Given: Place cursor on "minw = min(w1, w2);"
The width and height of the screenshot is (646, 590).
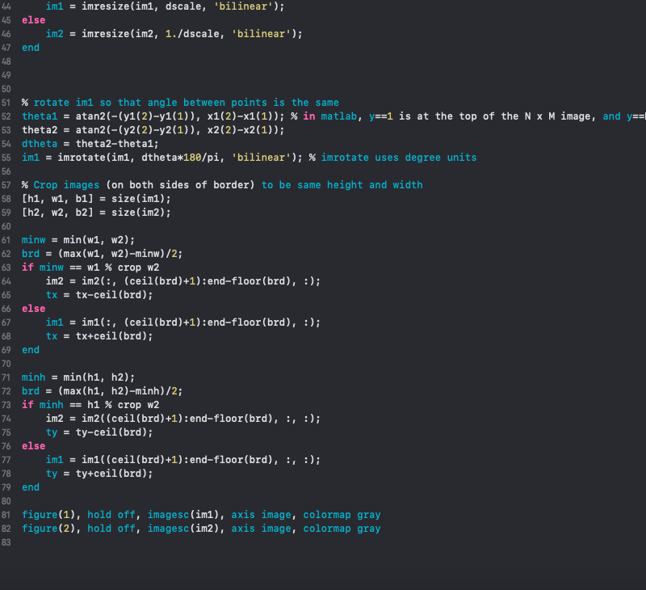Looking at the screenshot, I should (x=78, y=240).
